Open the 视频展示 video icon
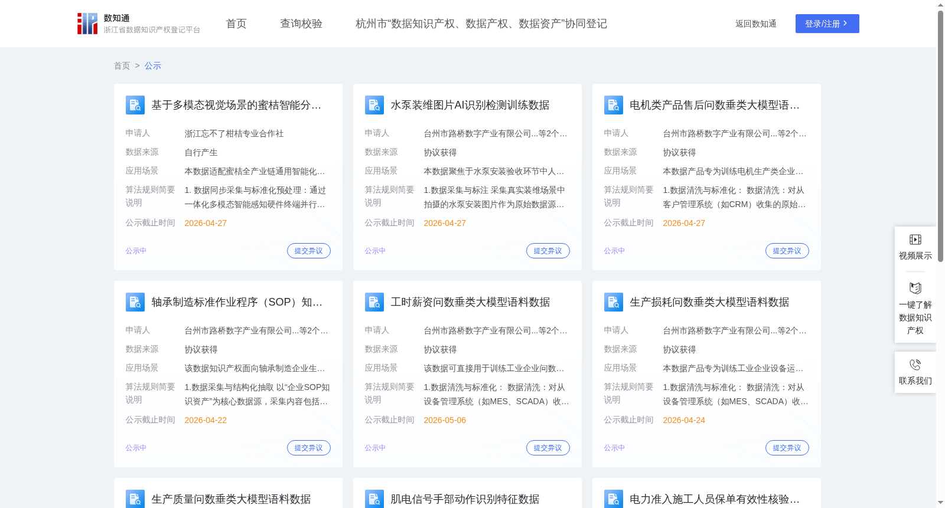The height and width of the screenshot is (508, 945). [x=915, y=240]
